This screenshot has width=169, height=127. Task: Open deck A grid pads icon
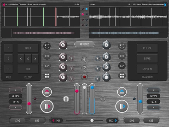(x=47, y=75)
